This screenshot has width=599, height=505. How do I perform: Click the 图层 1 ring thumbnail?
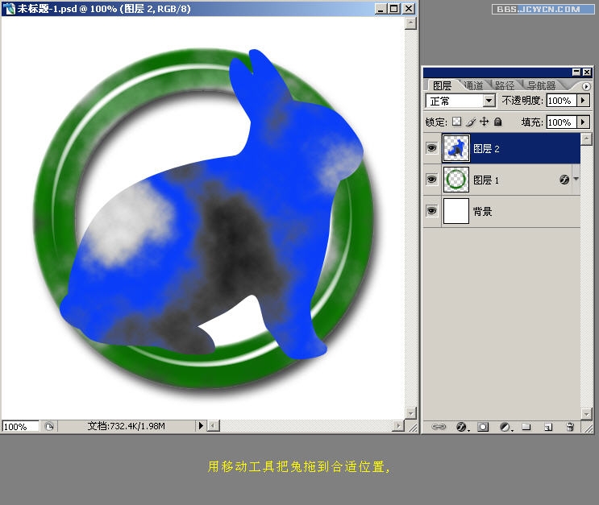456,180
